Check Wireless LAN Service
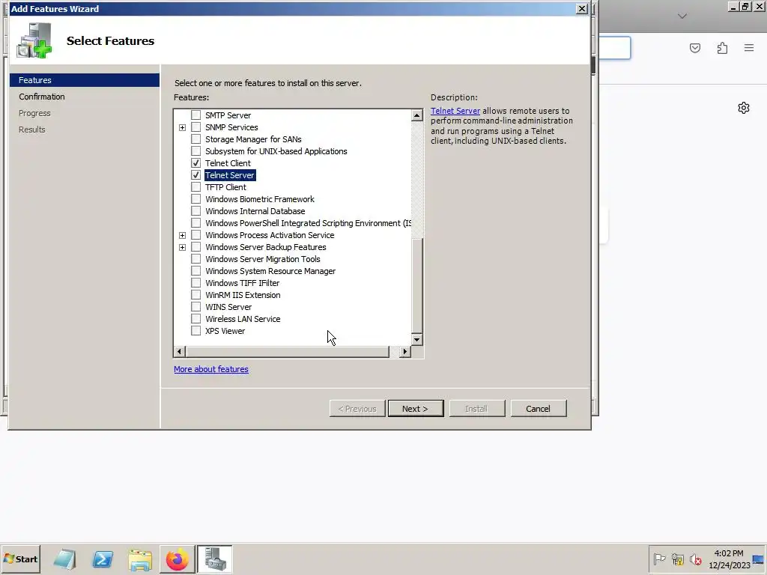The image size is (767, 575). coord(195,319)
